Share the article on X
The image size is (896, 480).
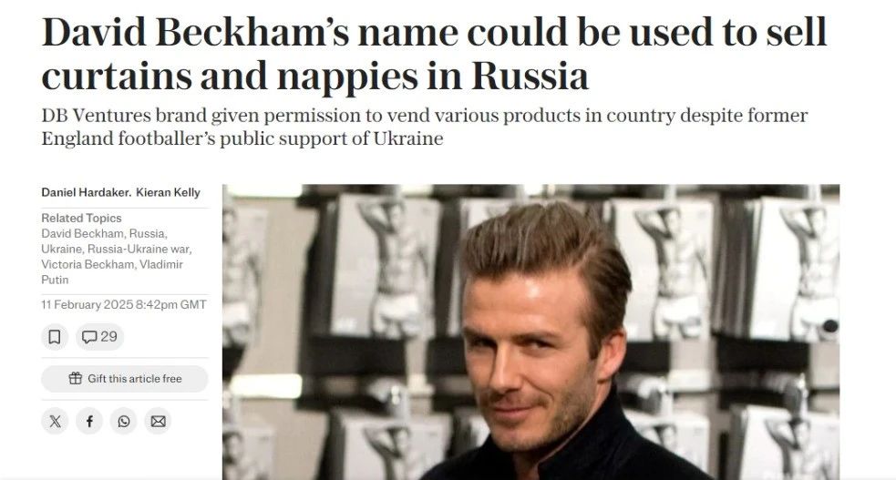click(x=55, y=421)
